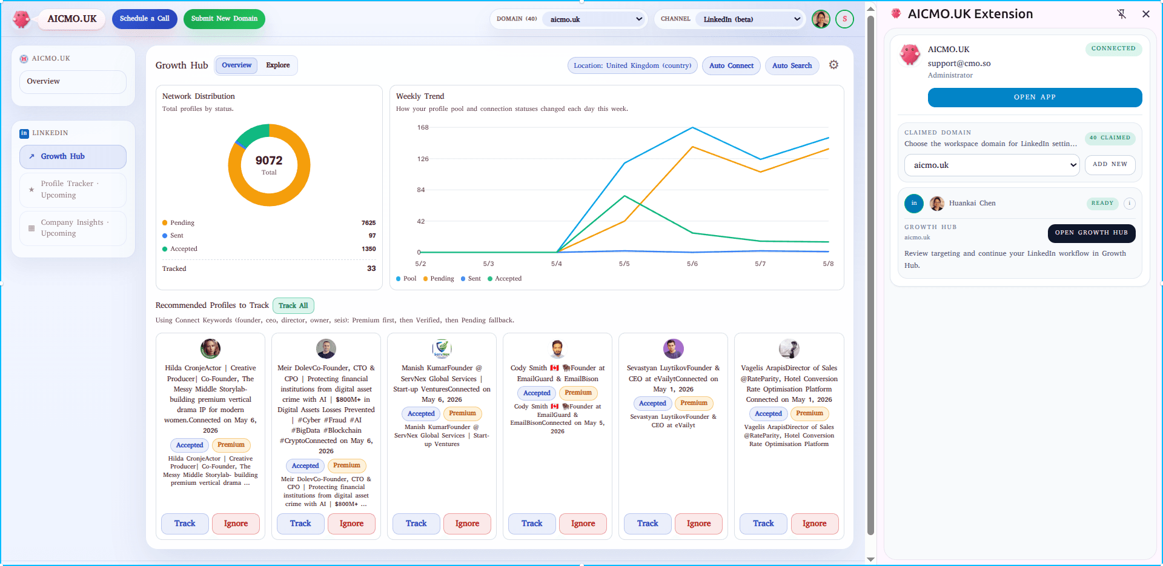The width and height of the screenshot is (1163, 566).
Task: Click the CONNECTED status badge
Action: [x=1113, y=48]
